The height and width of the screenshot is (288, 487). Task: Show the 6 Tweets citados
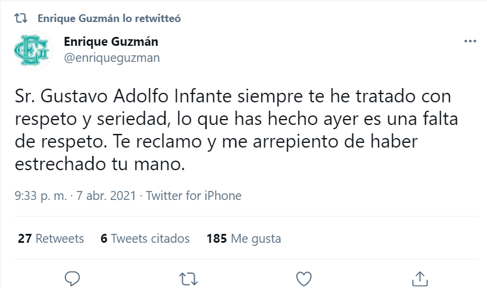pos(145,239)
